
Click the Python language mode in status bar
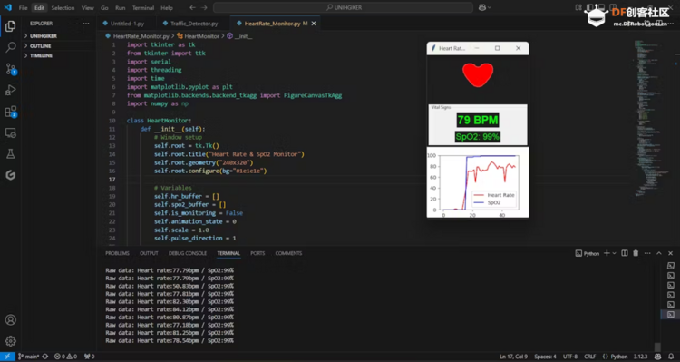(x=615, y=357)
